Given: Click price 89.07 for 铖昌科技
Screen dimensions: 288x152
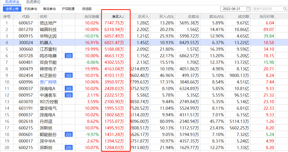Looking at the screenshot, I should pos(269,29).
